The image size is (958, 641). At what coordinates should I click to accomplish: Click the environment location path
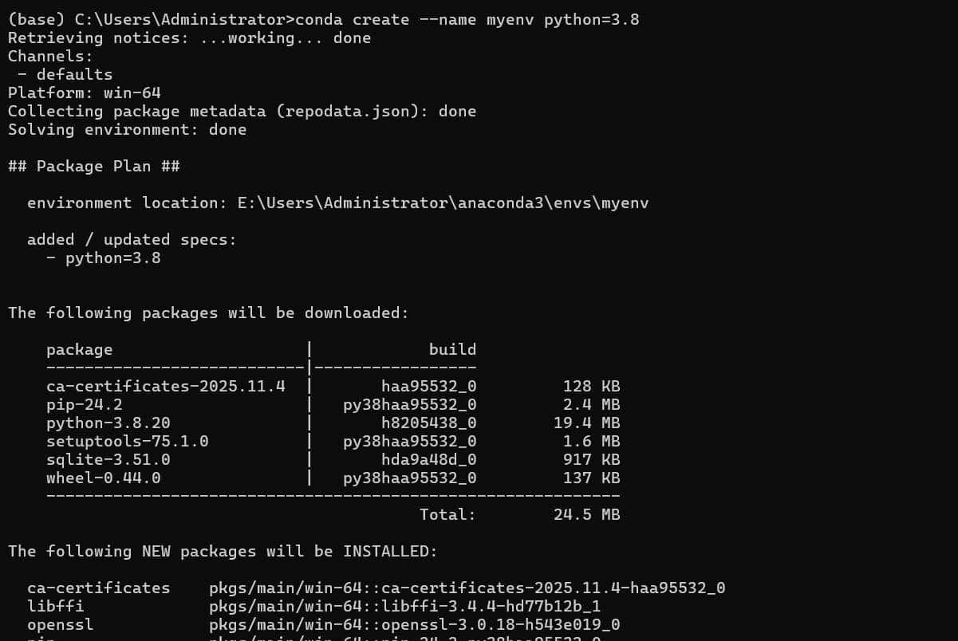pyautogui.click(x=443, y=203)
